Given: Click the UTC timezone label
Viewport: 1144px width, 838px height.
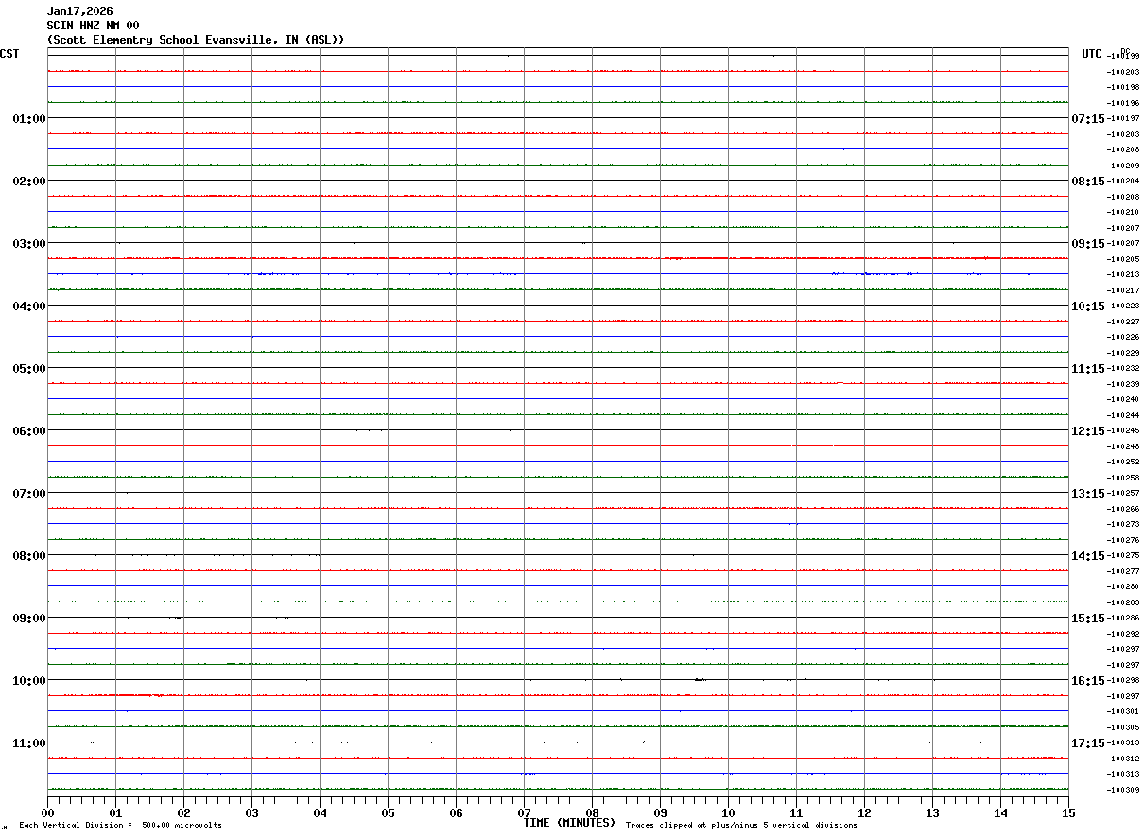Looking at the screenshot, I should [x=1092, y=54].
